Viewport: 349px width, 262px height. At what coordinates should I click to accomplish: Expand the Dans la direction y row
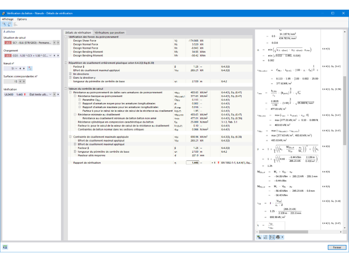tap(70, 78)
